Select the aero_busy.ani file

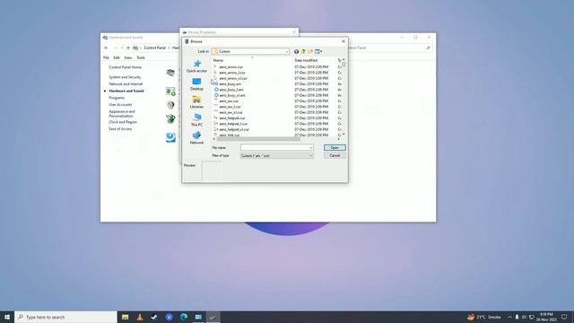[x=230, y=83]
